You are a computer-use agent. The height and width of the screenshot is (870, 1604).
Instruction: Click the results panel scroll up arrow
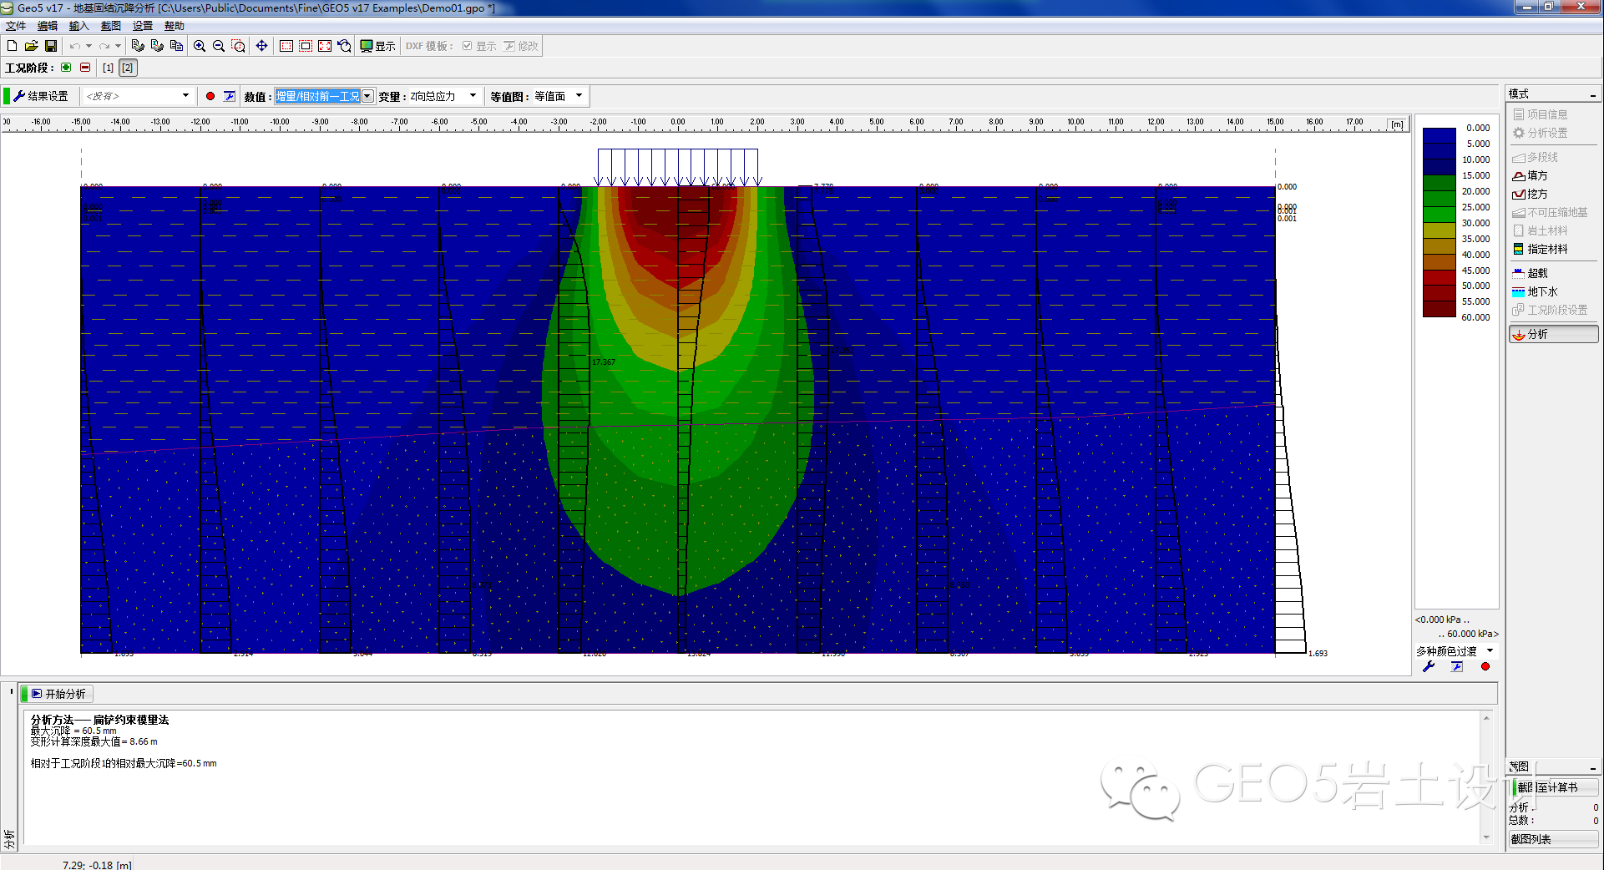[1486, 717]
